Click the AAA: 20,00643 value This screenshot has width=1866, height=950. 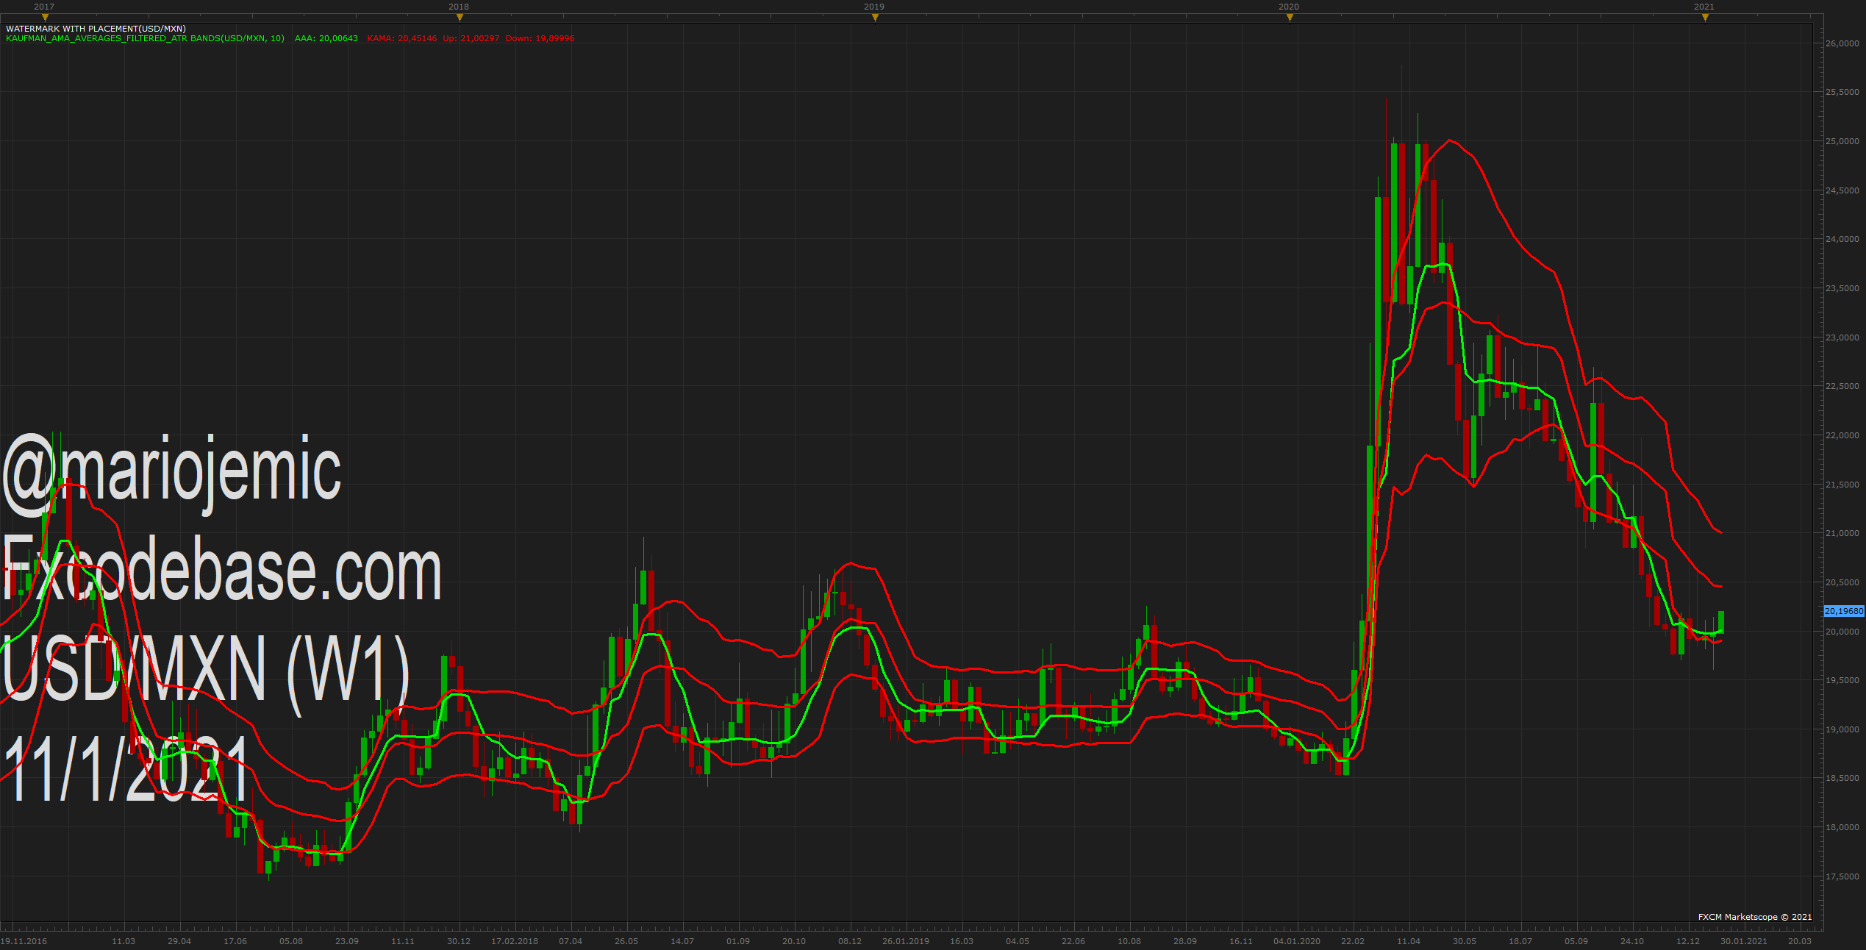coord(326,38)
